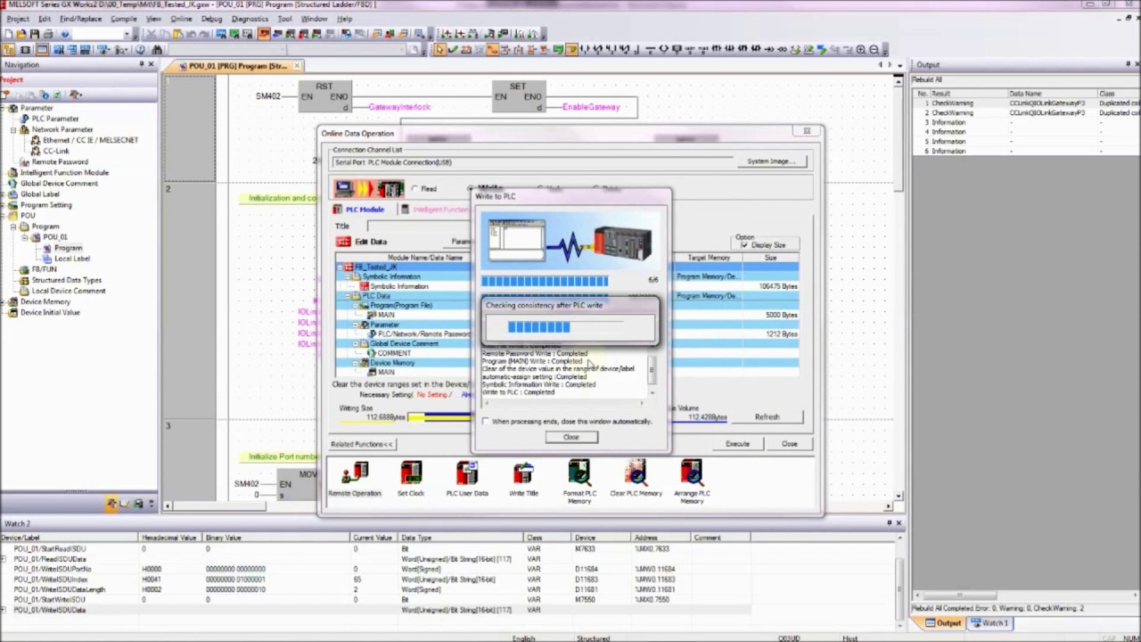Launch Format PLC Memory
The width and height of the screenshot is (1141, 642).
pos(579,481)
